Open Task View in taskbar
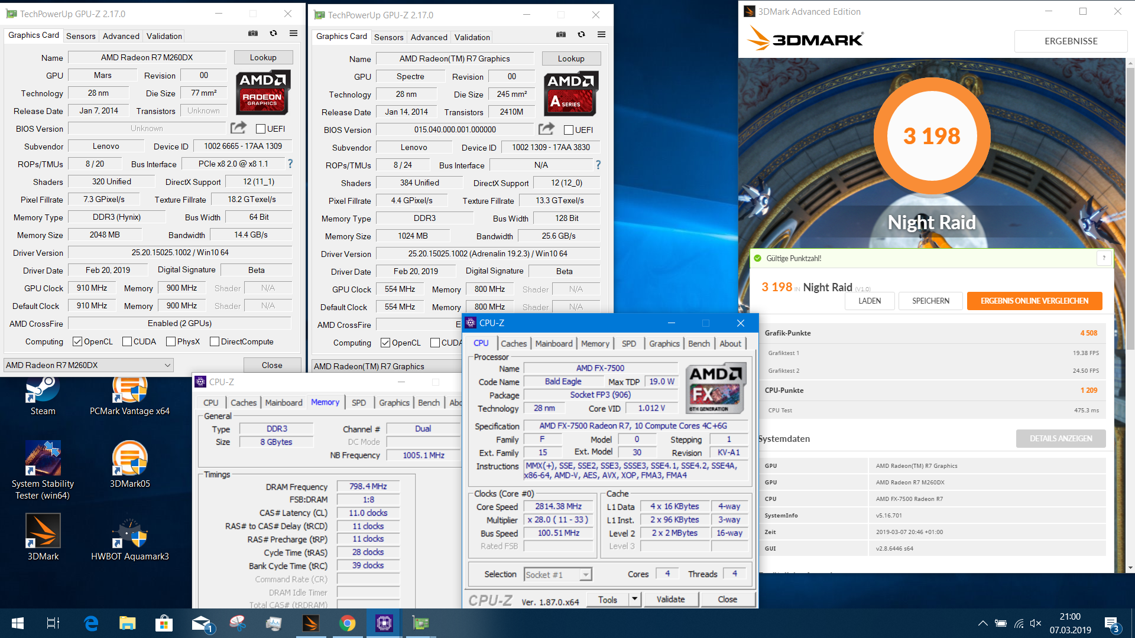 [x=53, y=623]
